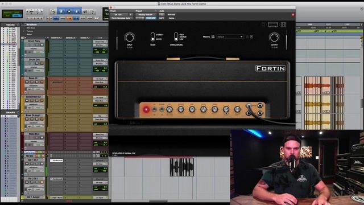Image resolution: width=364 pixels, height=205 pixels.
Task: Select the Bars|Beats ruler name
Action: click(32, 24)
